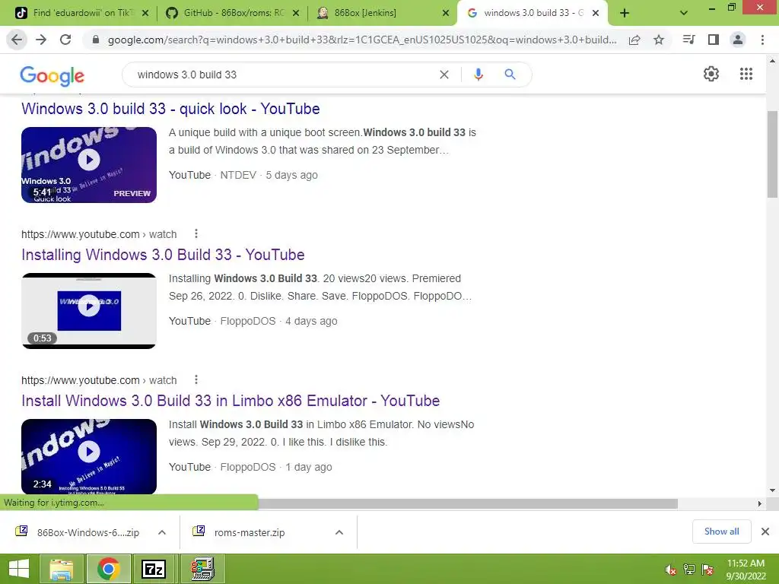Open the 86Box emulator taskbar icon
This screenshot has width=779, height=584.
[202, 569]
